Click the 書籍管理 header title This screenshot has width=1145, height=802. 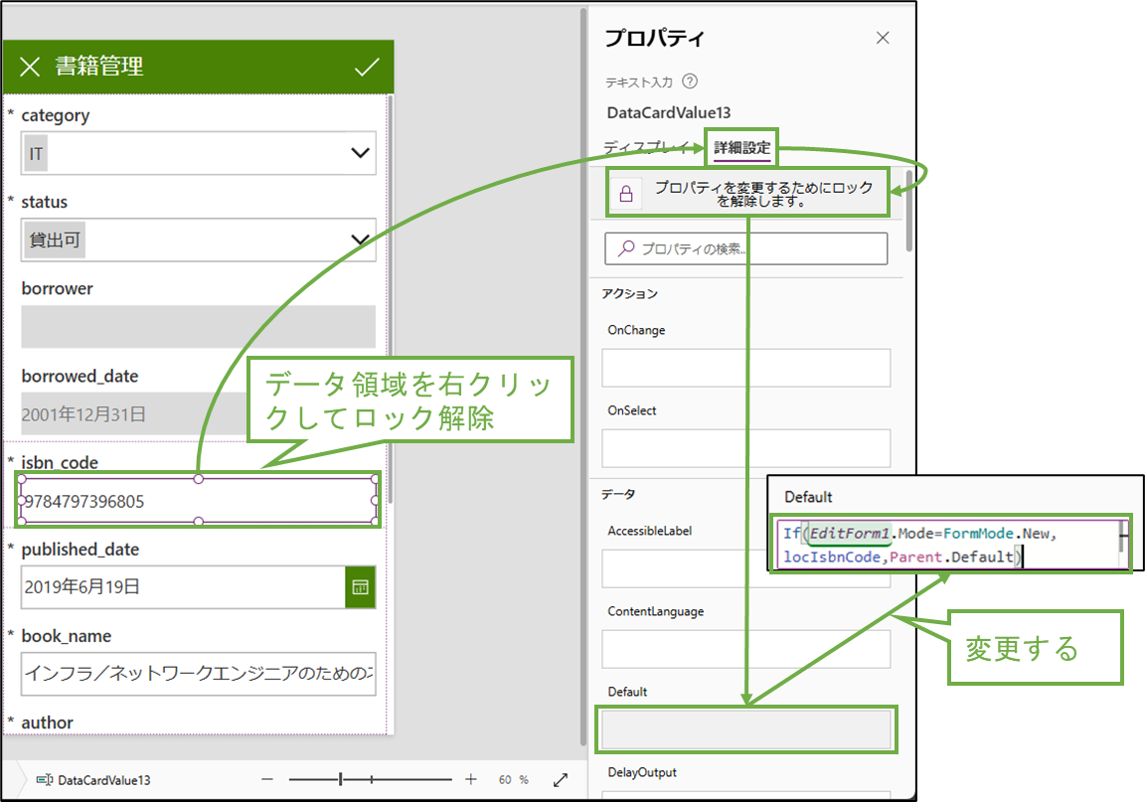[x=99, y=67]
